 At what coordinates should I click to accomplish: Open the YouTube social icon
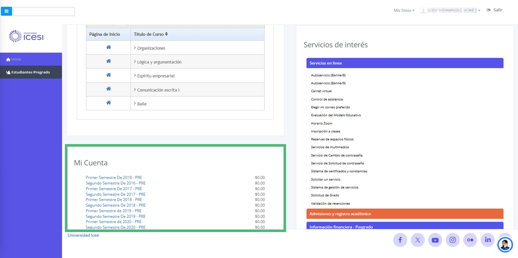coord(435,240)
